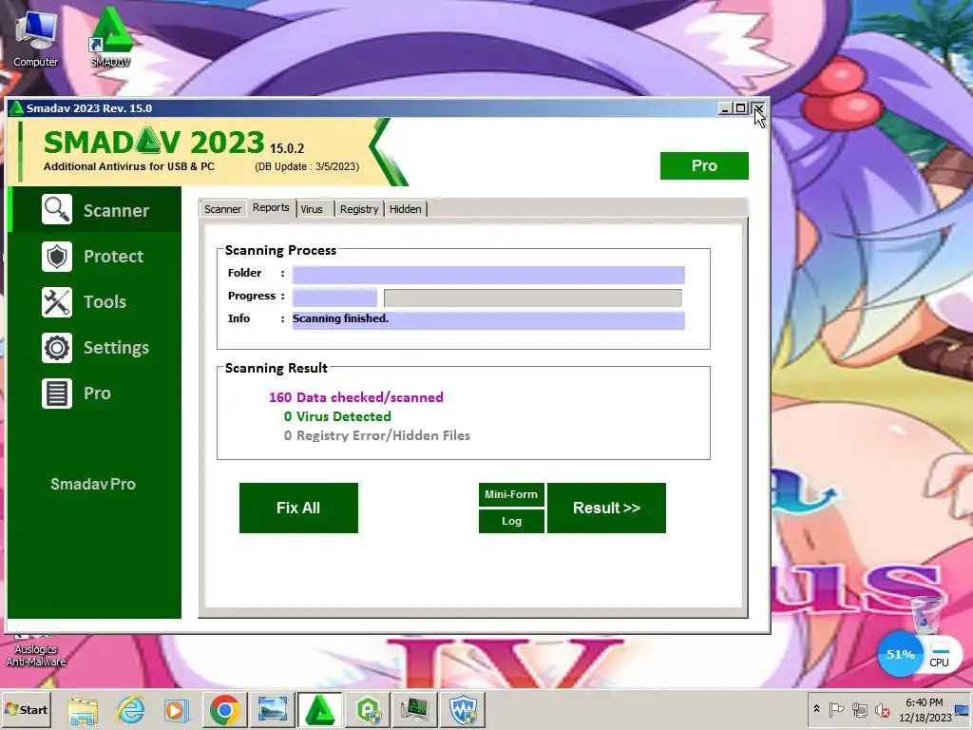This screenshot has height=730, width=973.
Task: Open the blue shield W taskbar app
Action: pyautogui.click(x=463, y=709)
